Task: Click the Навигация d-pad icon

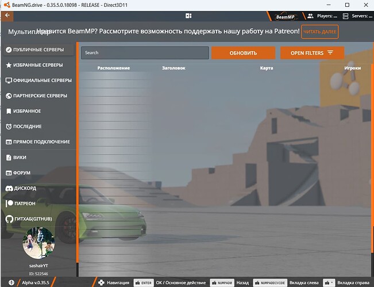Action: pos(101,283)
